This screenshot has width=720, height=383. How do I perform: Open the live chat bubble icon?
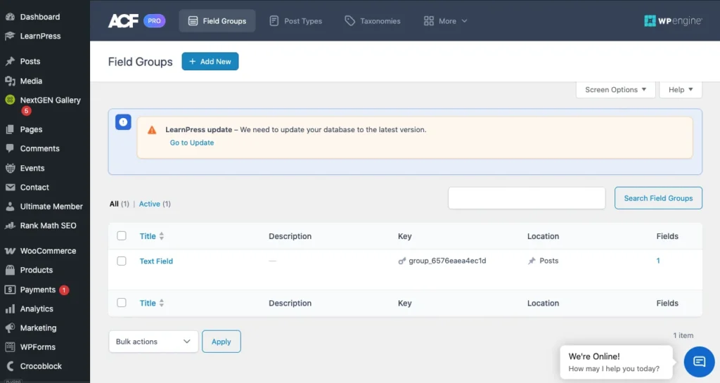(699, 362)
